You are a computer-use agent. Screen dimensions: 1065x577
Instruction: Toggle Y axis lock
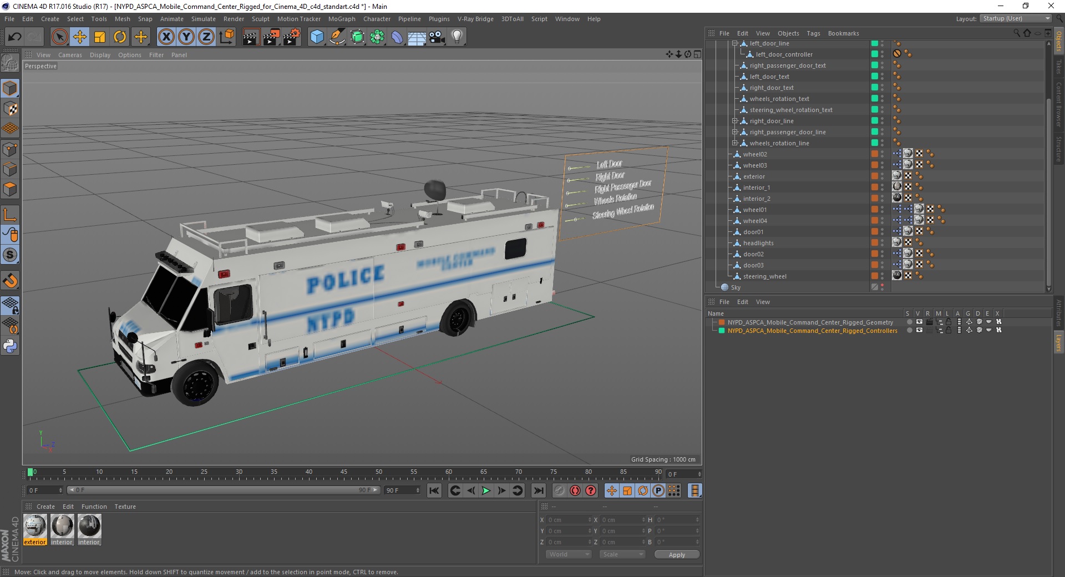(186, 37)
